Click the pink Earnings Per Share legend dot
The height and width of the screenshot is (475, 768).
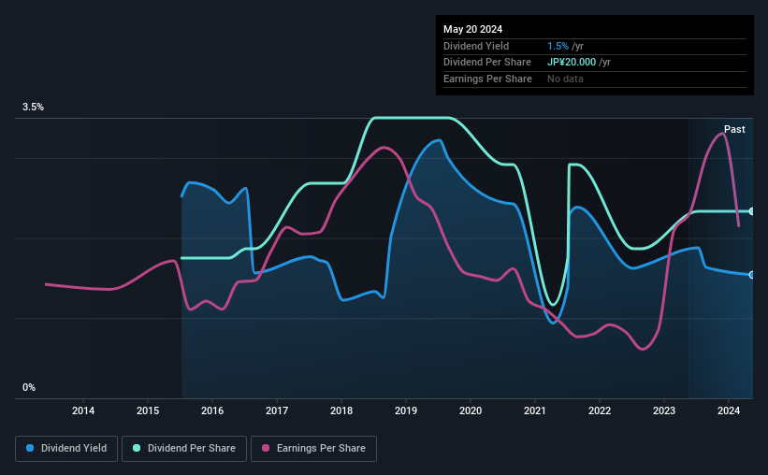(266, 448)
